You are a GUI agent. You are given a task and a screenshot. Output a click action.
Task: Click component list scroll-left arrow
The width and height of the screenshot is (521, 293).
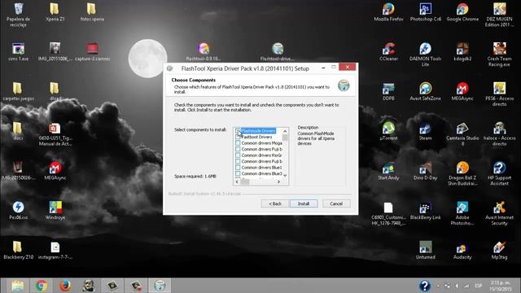[237, 181]
